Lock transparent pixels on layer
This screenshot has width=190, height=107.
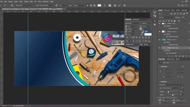tap(163, 21)
